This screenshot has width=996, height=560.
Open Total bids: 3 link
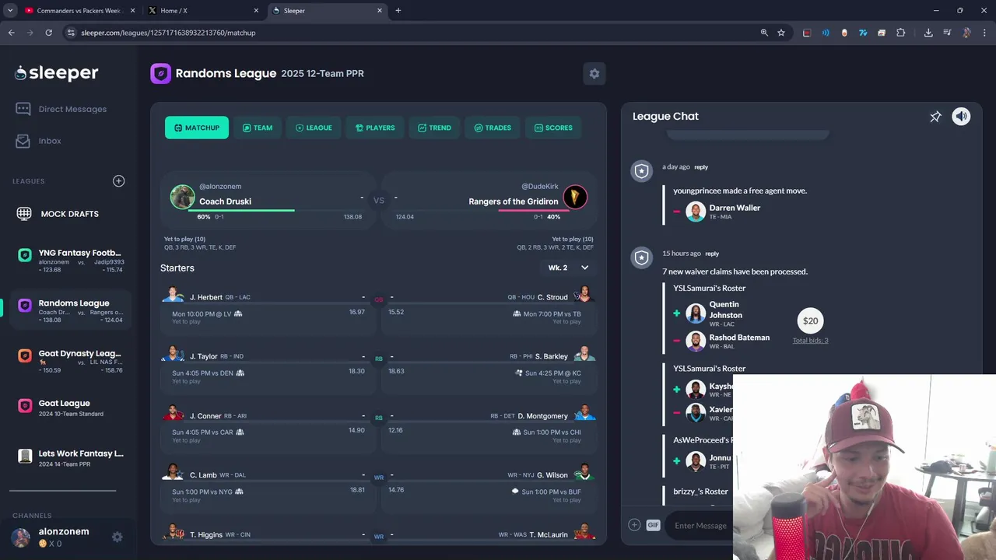click(810, 341)
